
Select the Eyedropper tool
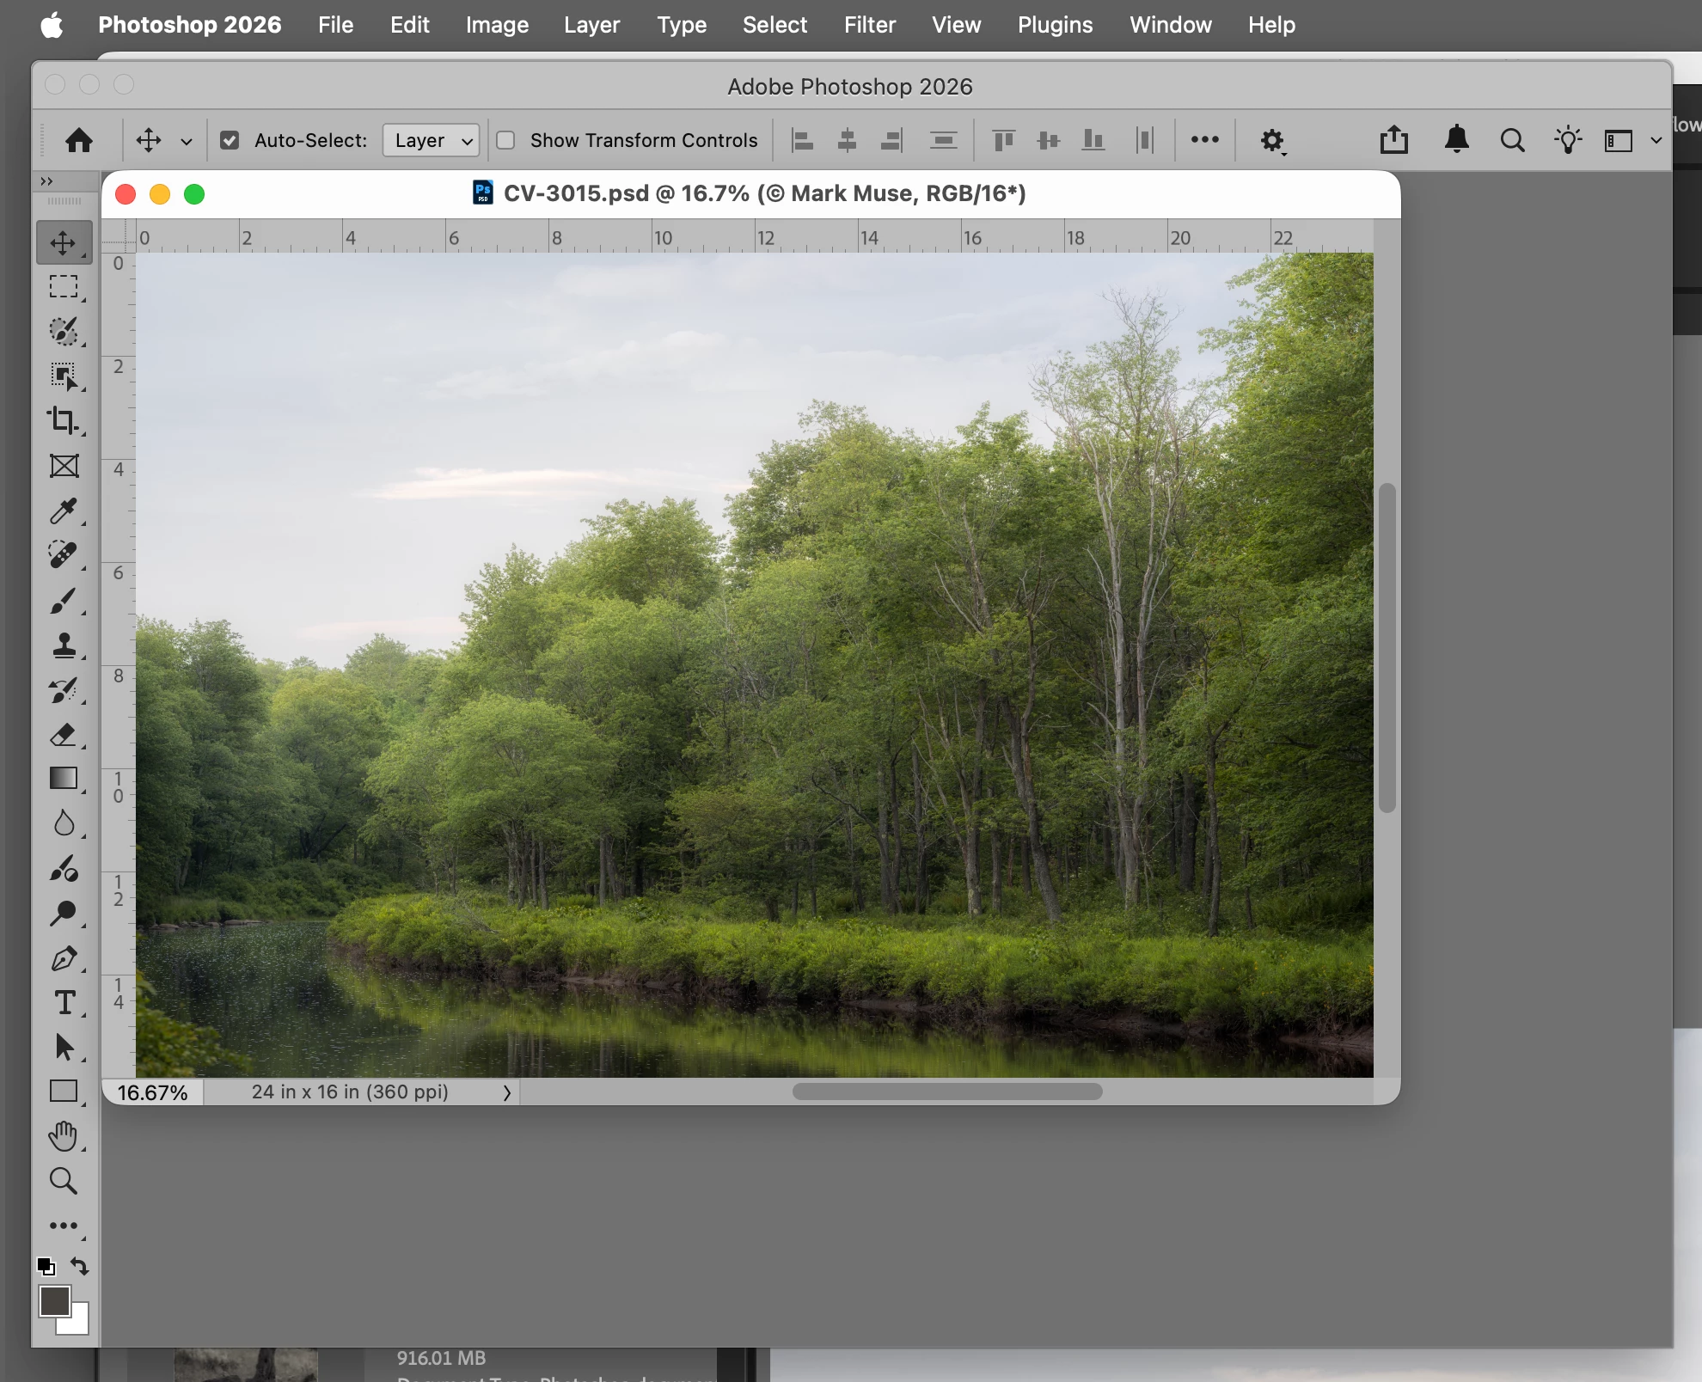64,511
